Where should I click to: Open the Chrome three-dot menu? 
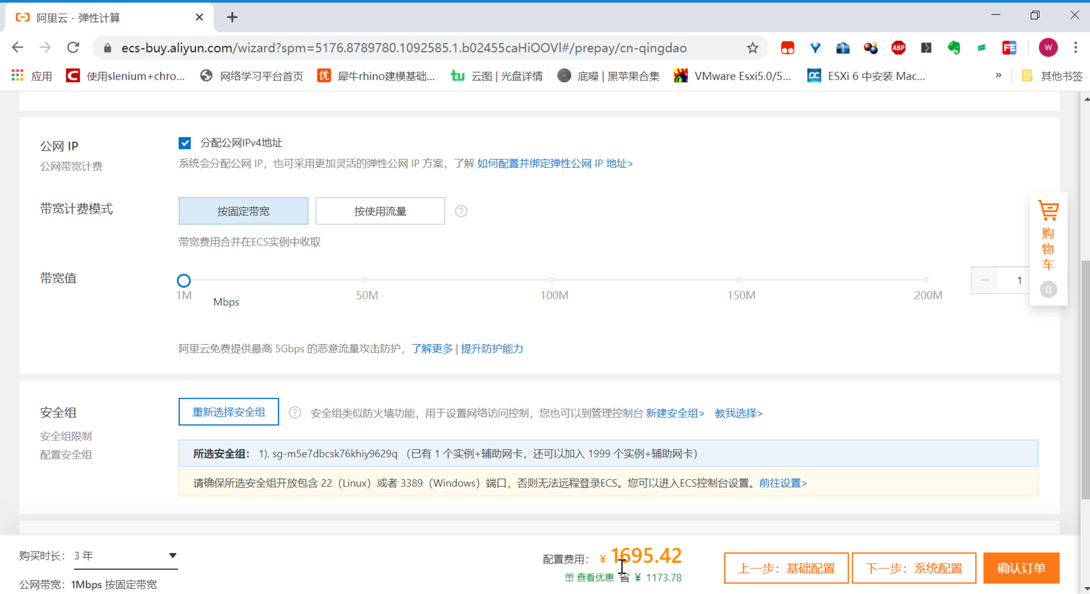[1076, 48]
